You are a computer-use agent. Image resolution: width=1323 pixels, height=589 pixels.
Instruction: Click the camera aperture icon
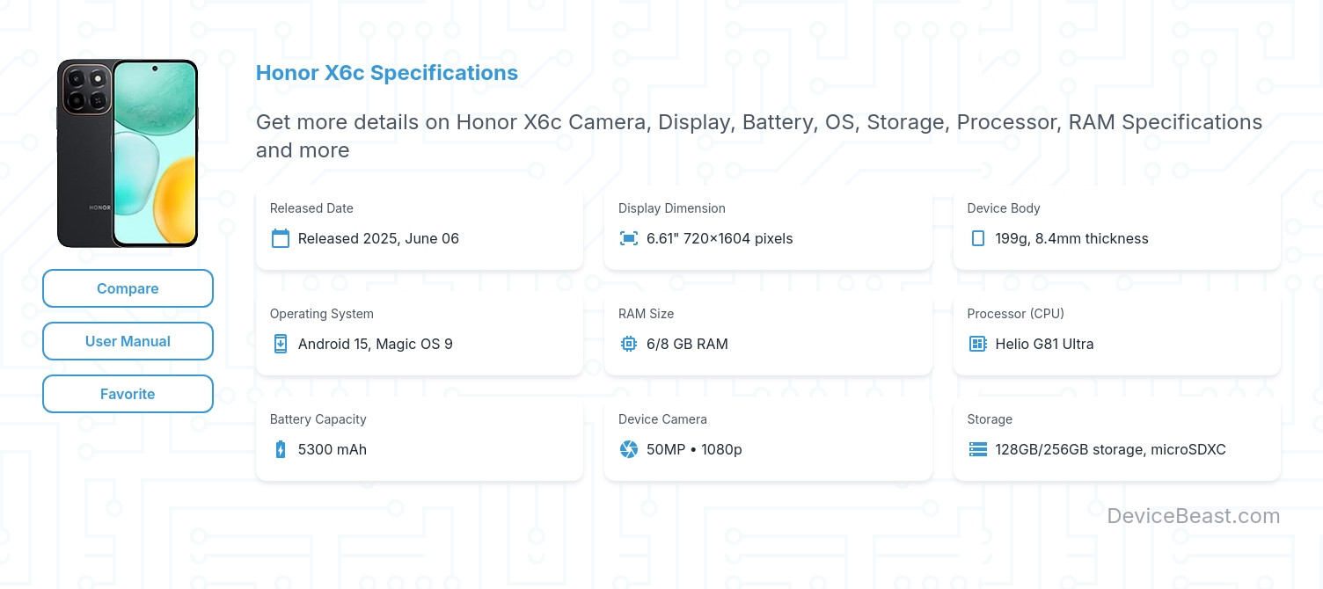click(629, 449)
